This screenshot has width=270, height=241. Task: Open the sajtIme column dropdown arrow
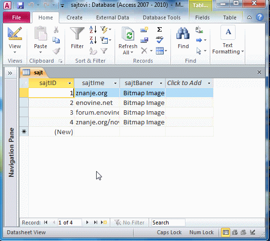[x=115, y=83]
